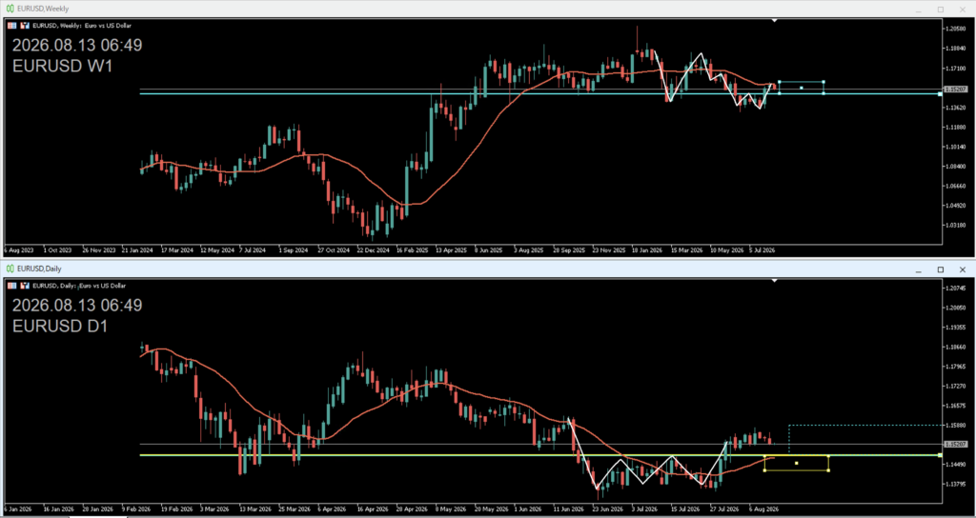Click the '20 May 2026' date axis label
The height and width of the screenshot is (518, 976).
coord(491,508)
